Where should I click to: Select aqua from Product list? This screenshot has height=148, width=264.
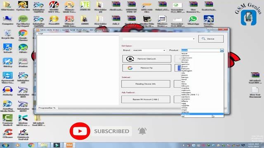pos(203,53)
